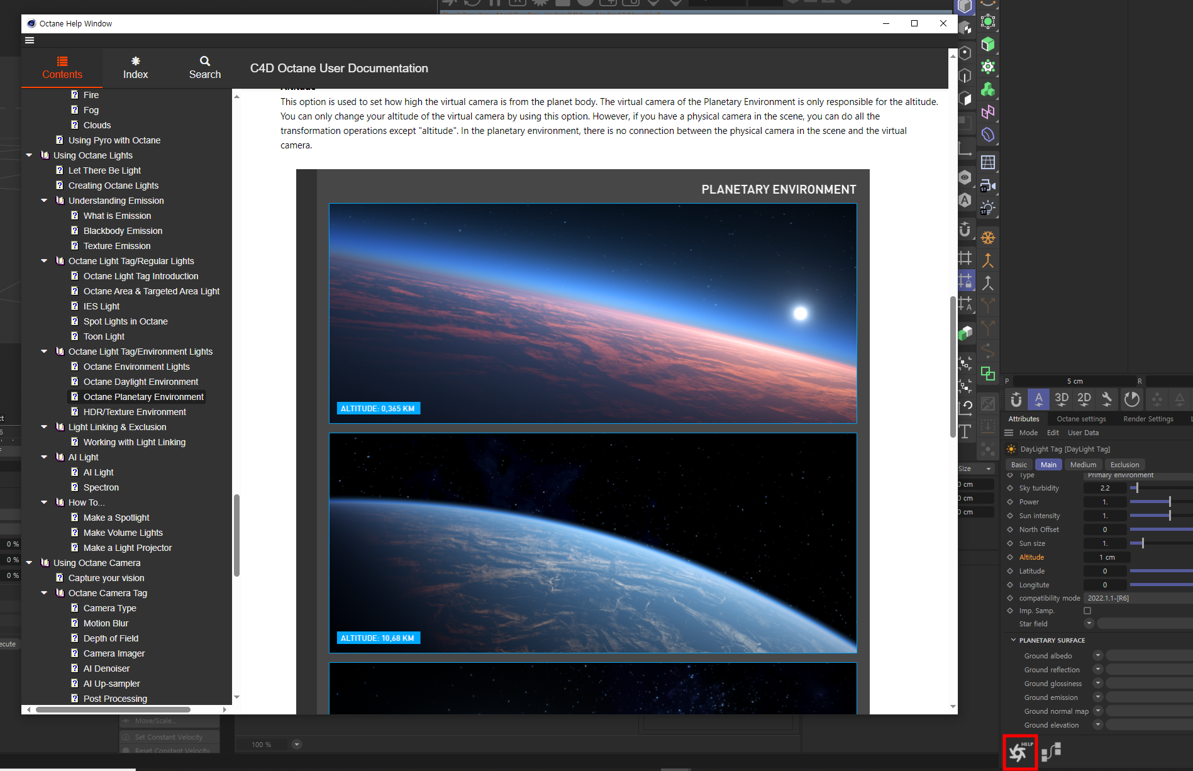Open the Ground albedo dropdown arrow
The height and width of the screenshot is (771, 1193).
pyautogui.click(x=1098, y=655)
